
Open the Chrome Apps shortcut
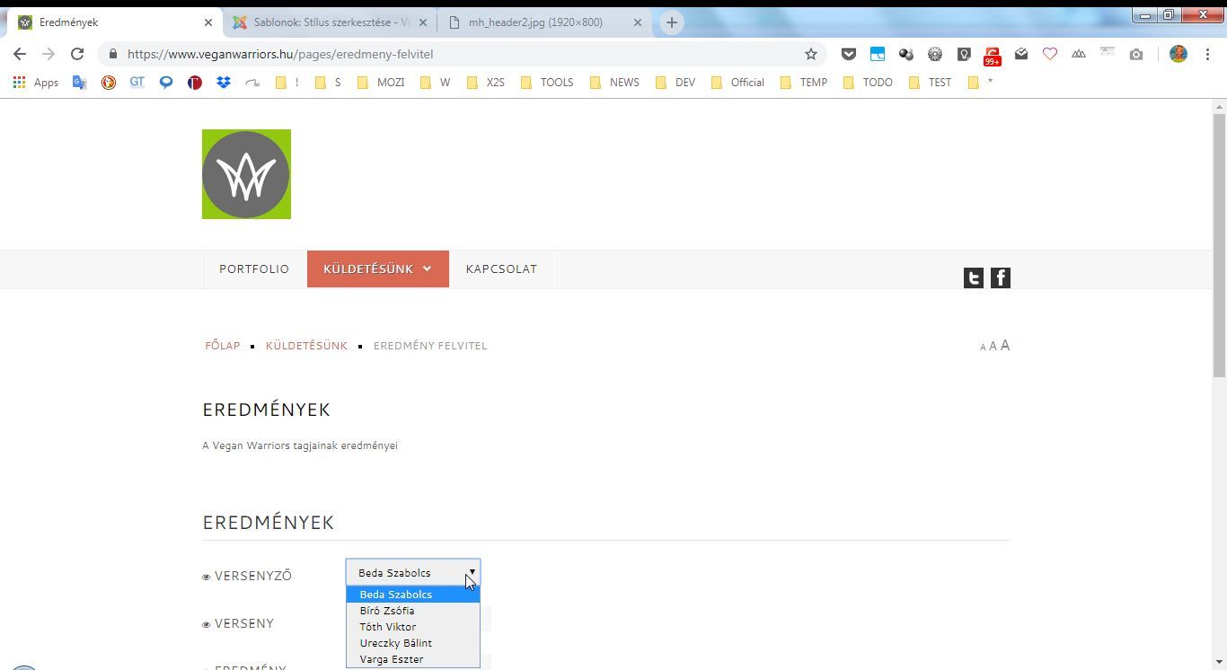point(36,83)
